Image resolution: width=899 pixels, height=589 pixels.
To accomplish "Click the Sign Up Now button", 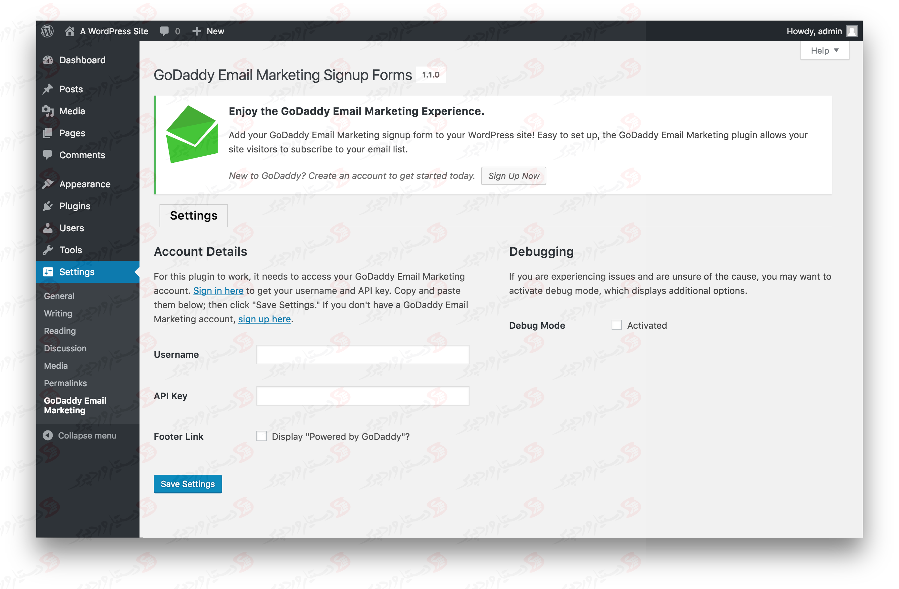I will 514,176.
